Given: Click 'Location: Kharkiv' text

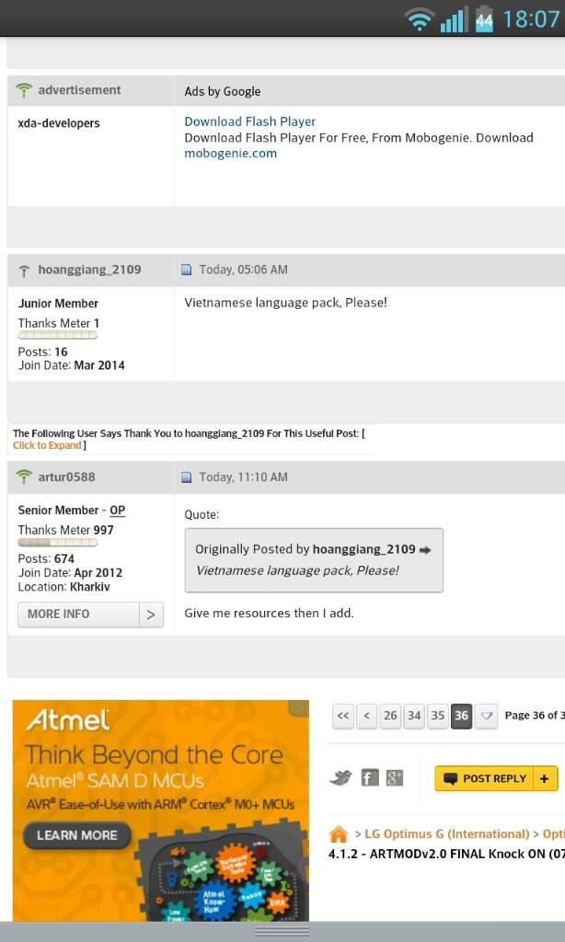Looking at the screenshot, I should point(63,587).
